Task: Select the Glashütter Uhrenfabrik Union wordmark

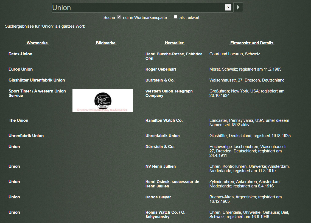Action: (37, 80)
